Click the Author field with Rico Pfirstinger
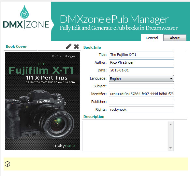 tap(141, 62)
